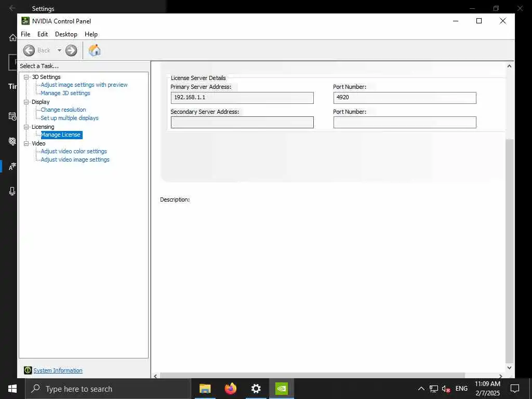The image size is (532, 399).
Task: Select Set up multiple displays
Action: click(x=70, y=118)
